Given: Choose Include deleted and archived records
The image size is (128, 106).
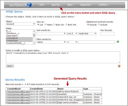Looking at the screenshot, I should pyautogui.click(x=99, y=24).
